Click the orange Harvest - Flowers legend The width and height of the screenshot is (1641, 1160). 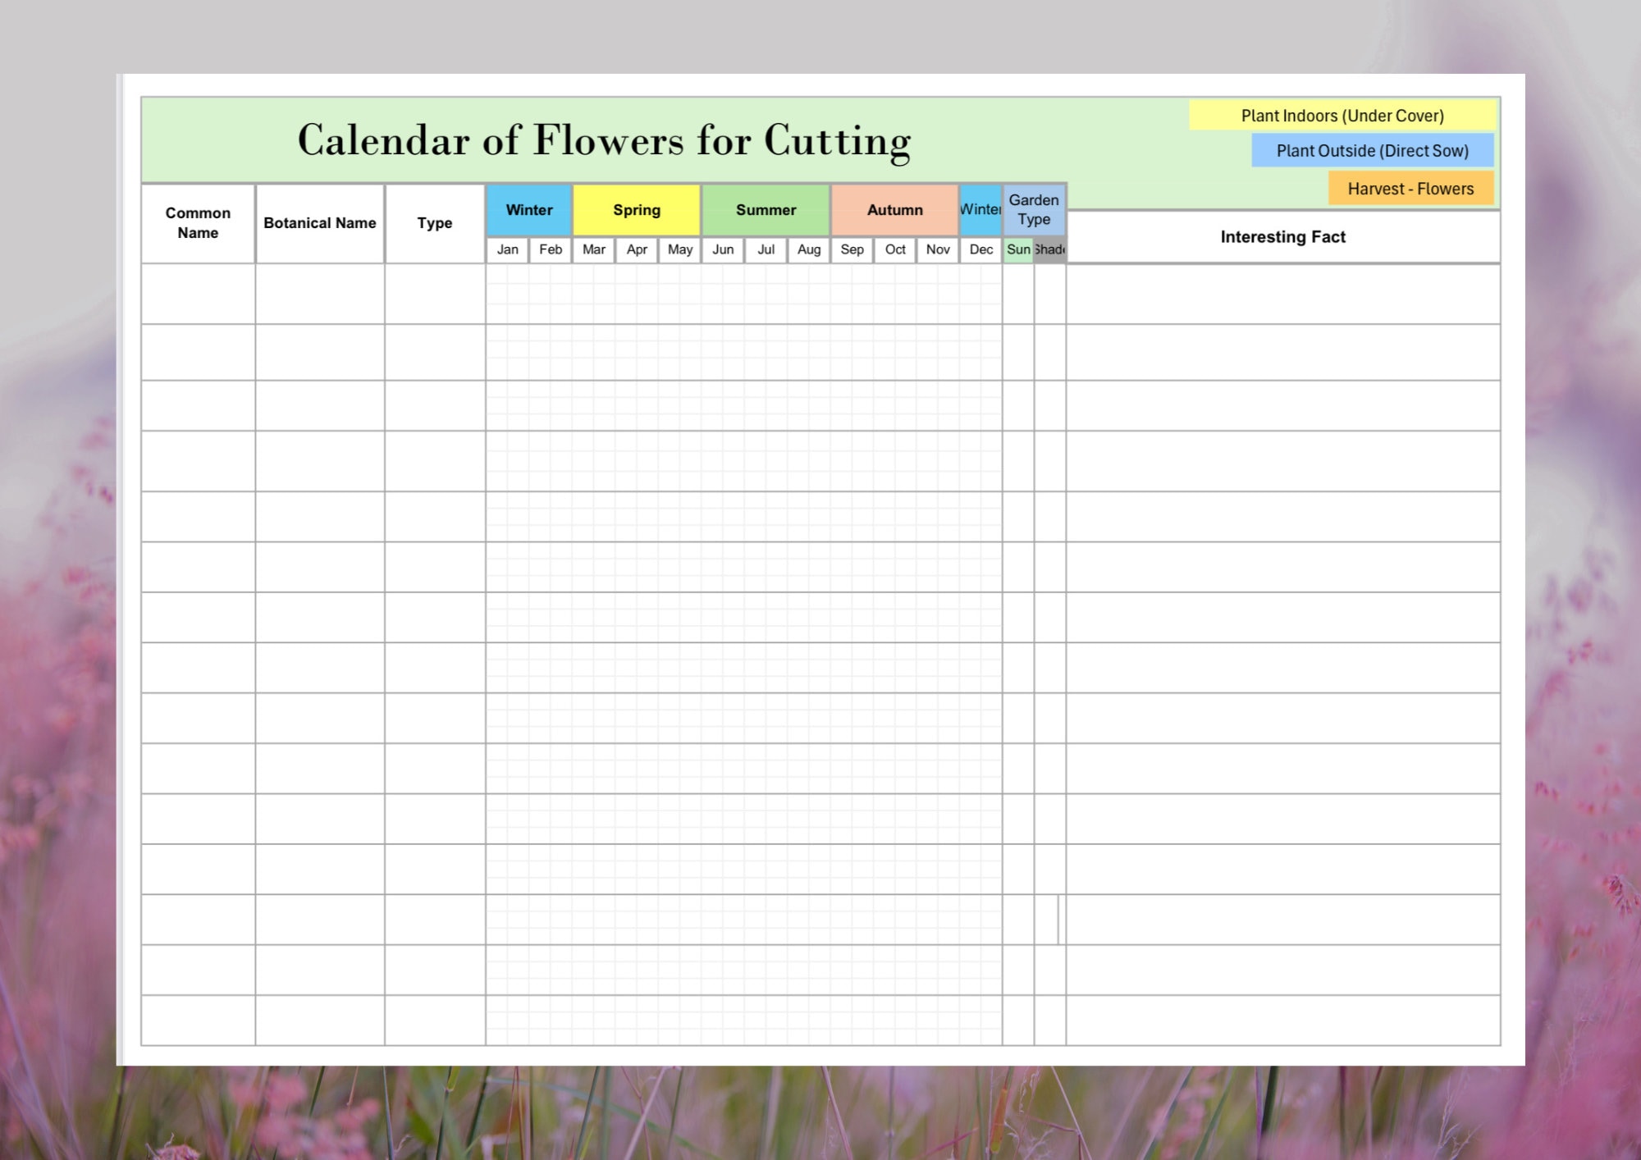(1410, 189)
